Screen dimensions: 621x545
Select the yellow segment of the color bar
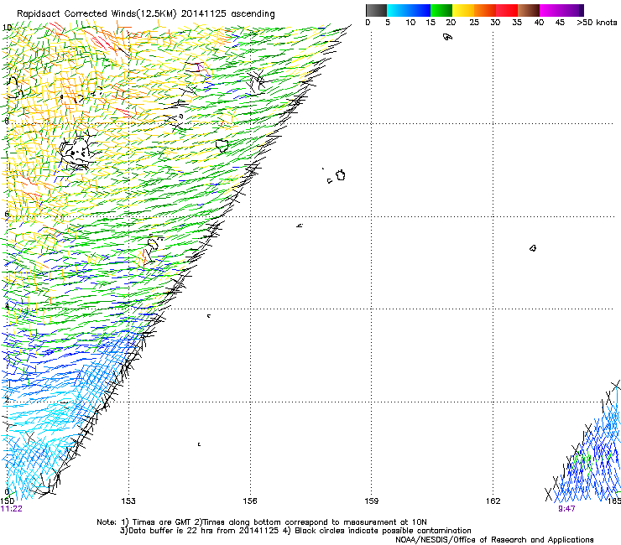point(463,10)
